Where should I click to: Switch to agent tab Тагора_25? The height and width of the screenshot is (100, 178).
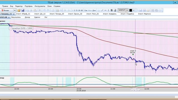click(57, 14)
